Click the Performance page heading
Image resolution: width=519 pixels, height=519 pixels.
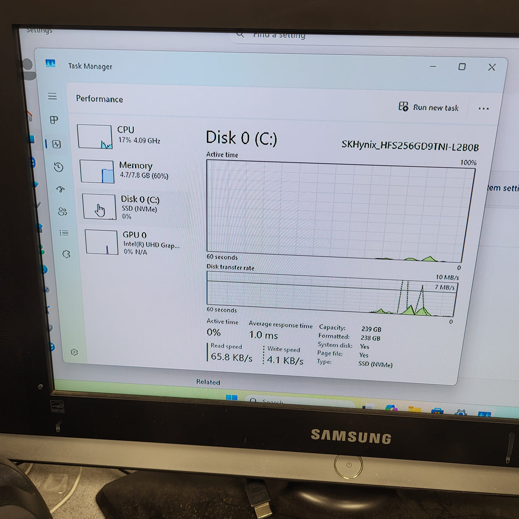(99, 99)
